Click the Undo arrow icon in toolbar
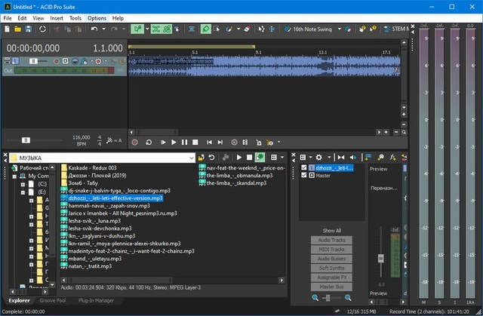Image resolution: width=483 pixels, height=316 pixels. [94, 29]
